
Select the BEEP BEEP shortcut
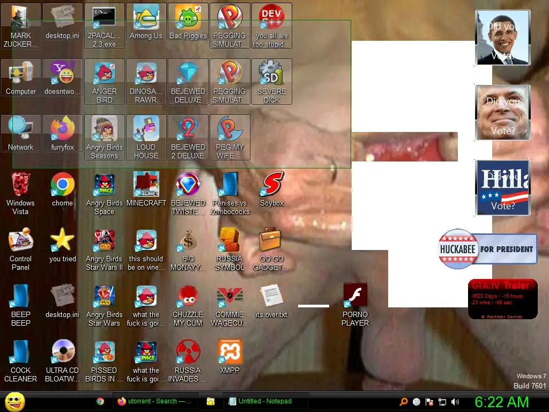coord(21,305)
